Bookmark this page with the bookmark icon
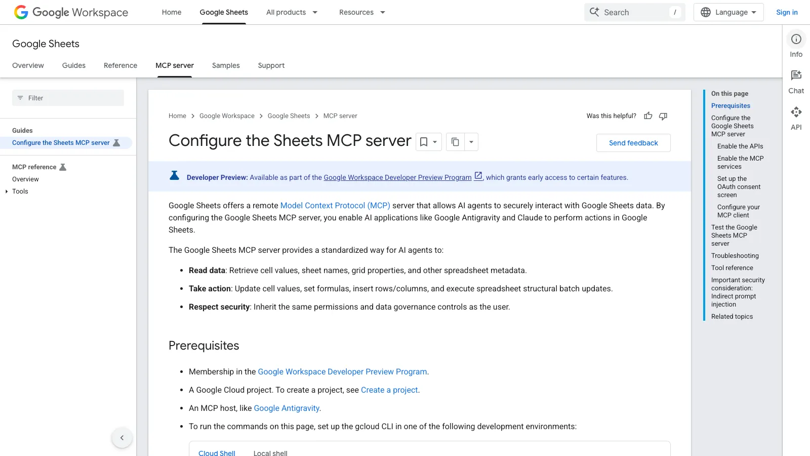810x456 pixels. (x=424, y=142)
